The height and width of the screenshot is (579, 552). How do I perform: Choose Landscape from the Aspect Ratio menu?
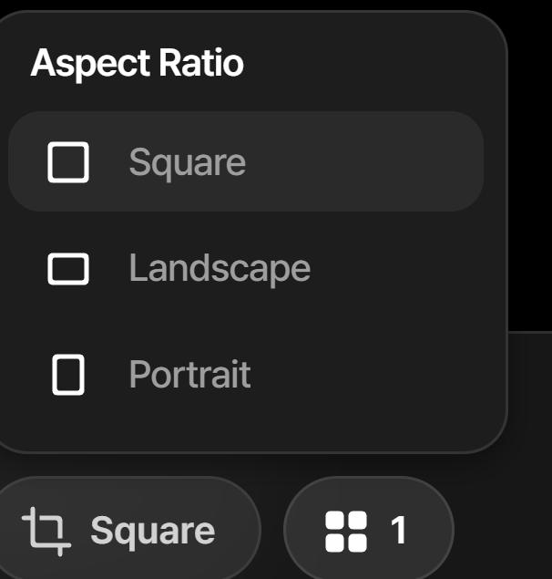click(246, 269)
